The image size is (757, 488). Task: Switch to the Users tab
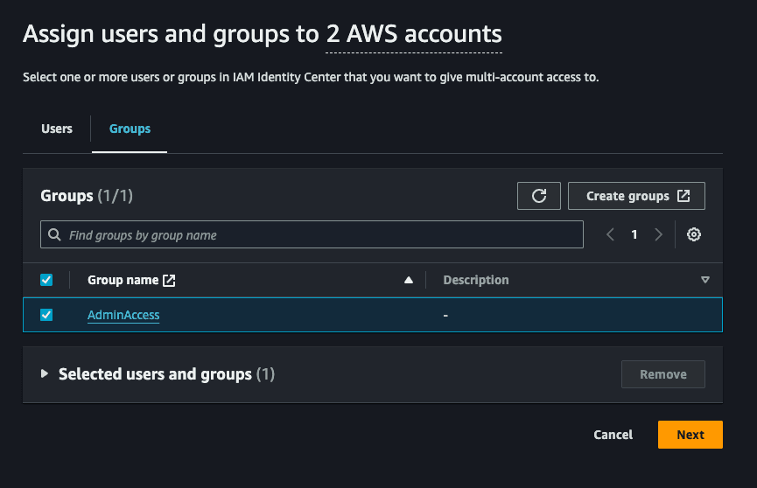click(57, 129)
